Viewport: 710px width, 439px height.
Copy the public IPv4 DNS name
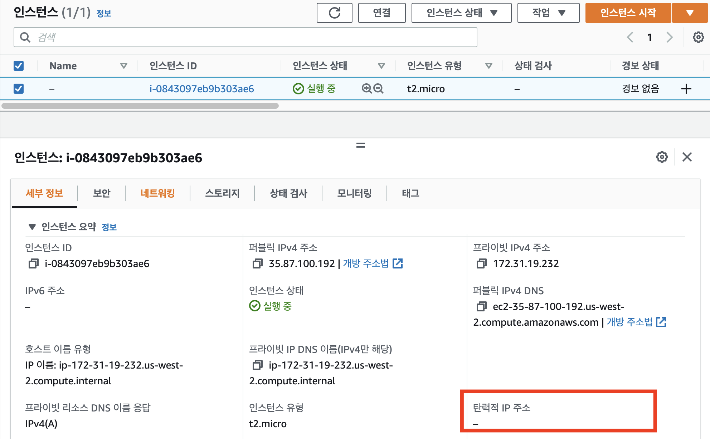pos(481,306)
